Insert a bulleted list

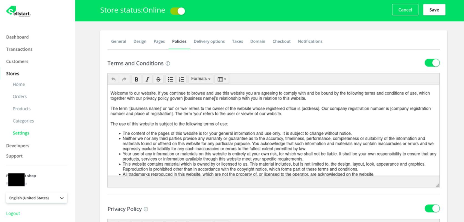(x=171, y=79)
